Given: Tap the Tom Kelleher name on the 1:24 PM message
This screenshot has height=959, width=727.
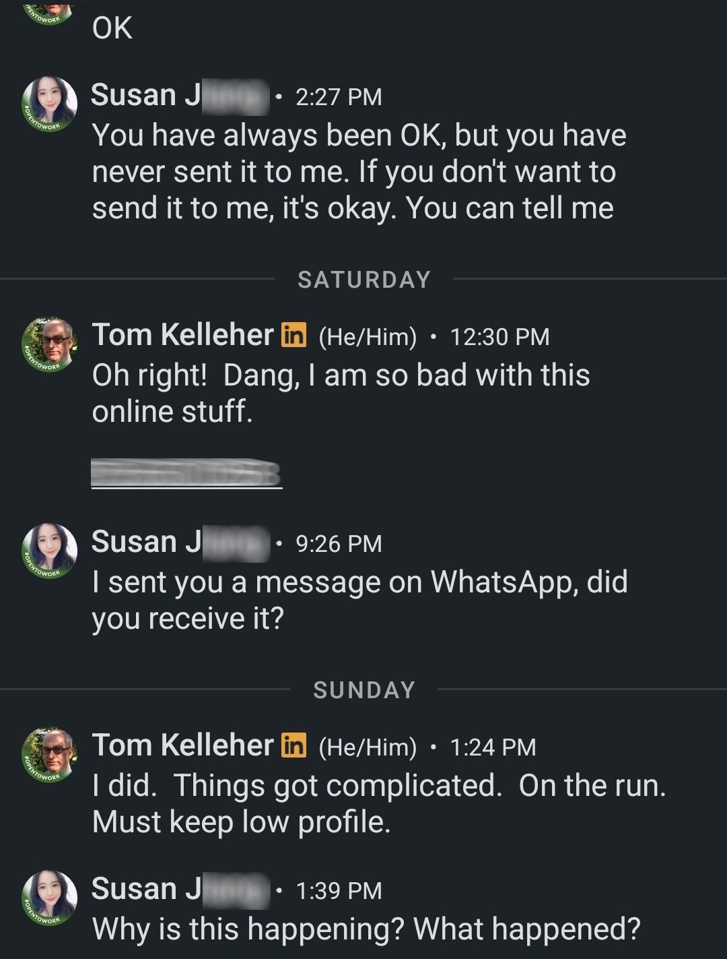Looking at the screenshot, I should [x=182, y=745].
